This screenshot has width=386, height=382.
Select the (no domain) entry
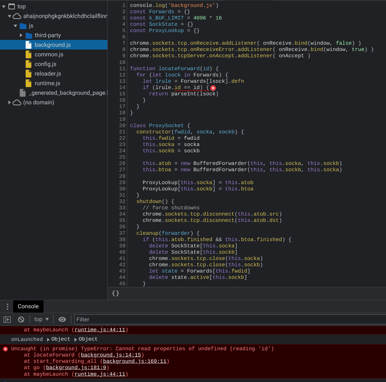pyautogui.click(x=54, y=103)
